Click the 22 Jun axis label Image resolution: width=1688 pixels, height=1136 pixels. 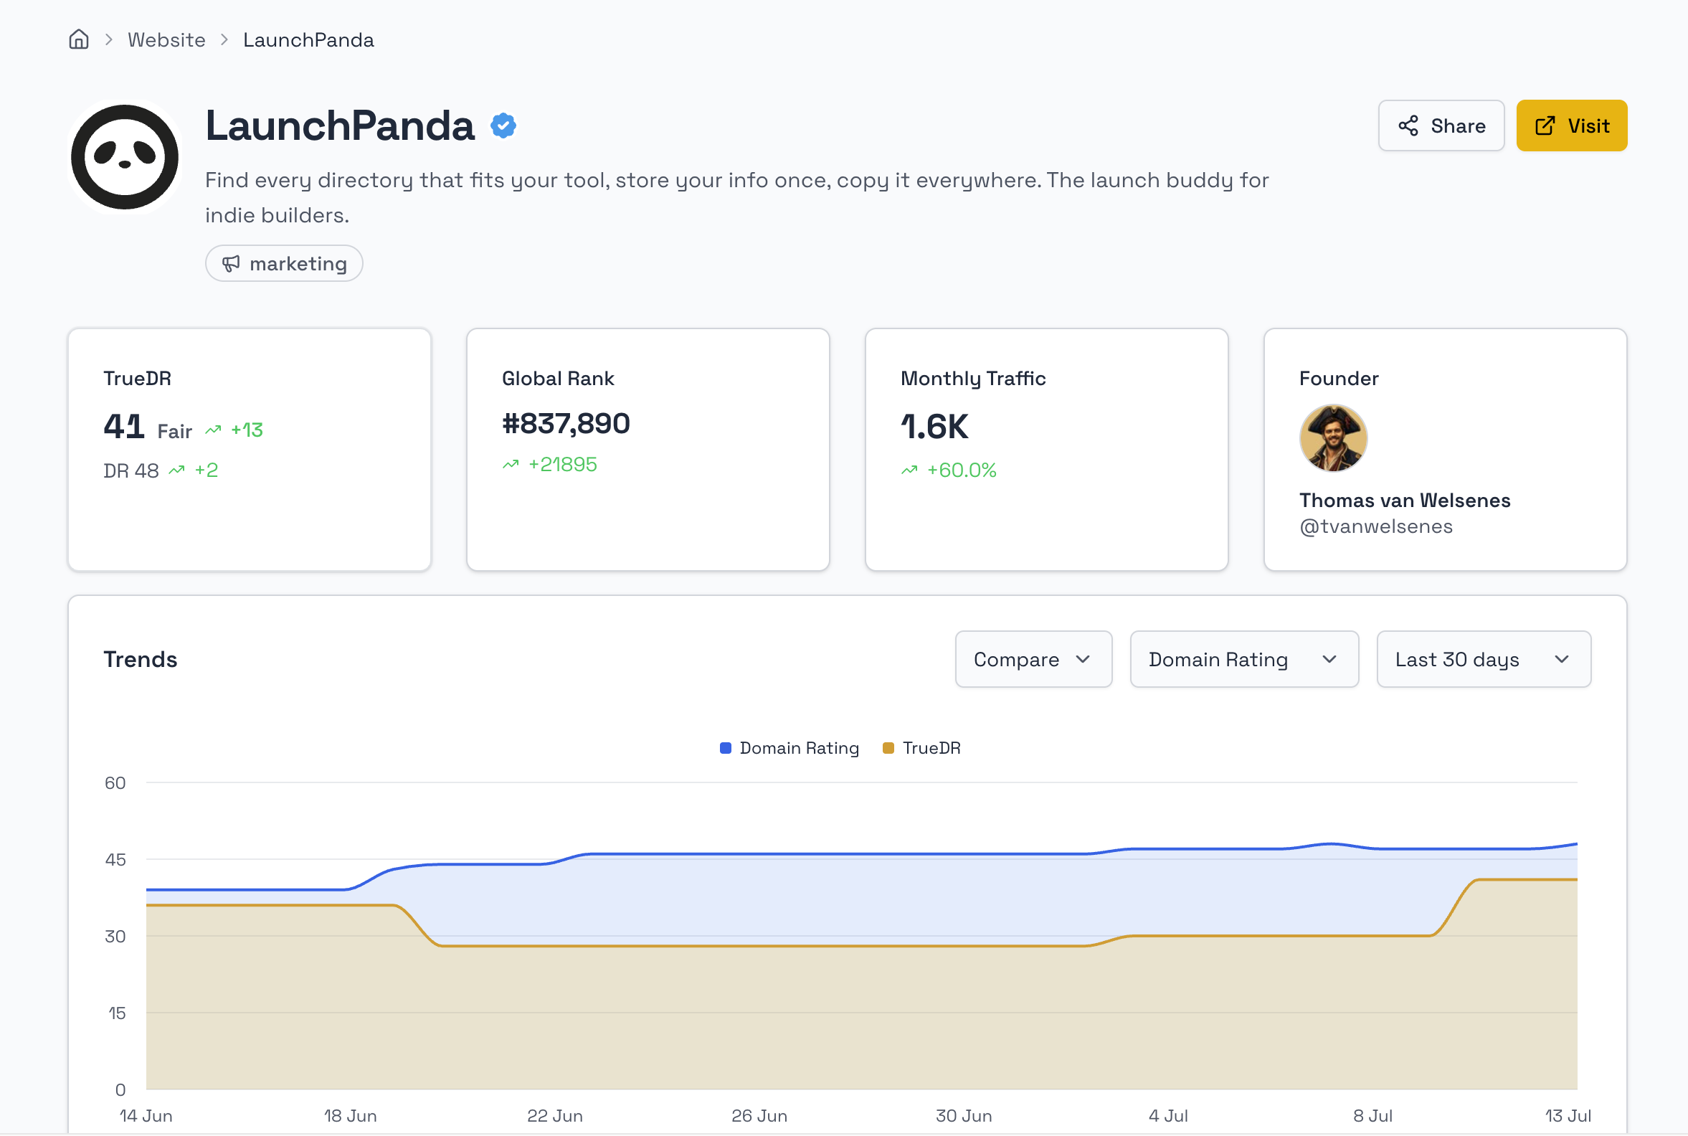pos(555,1116)
